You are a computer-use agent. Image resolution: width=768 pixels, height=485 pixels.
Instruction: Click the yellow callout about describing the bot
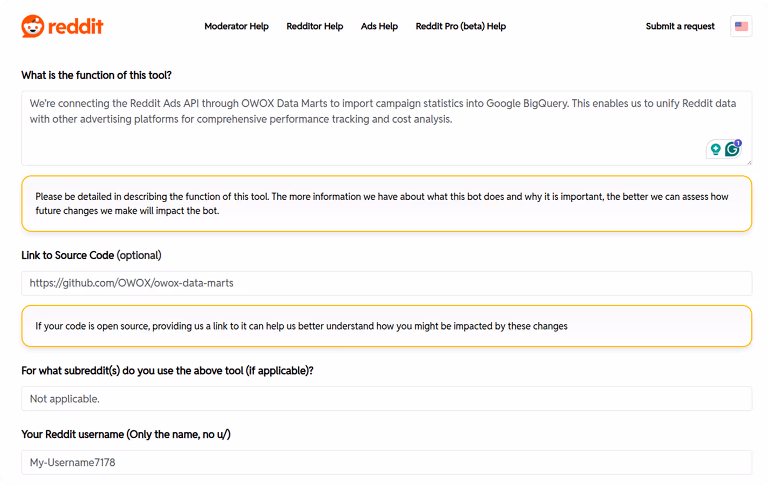(386, 203)
